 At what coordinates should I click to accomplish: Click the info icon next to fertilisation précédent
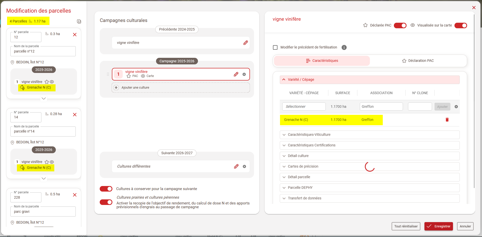tap(344, 47)
